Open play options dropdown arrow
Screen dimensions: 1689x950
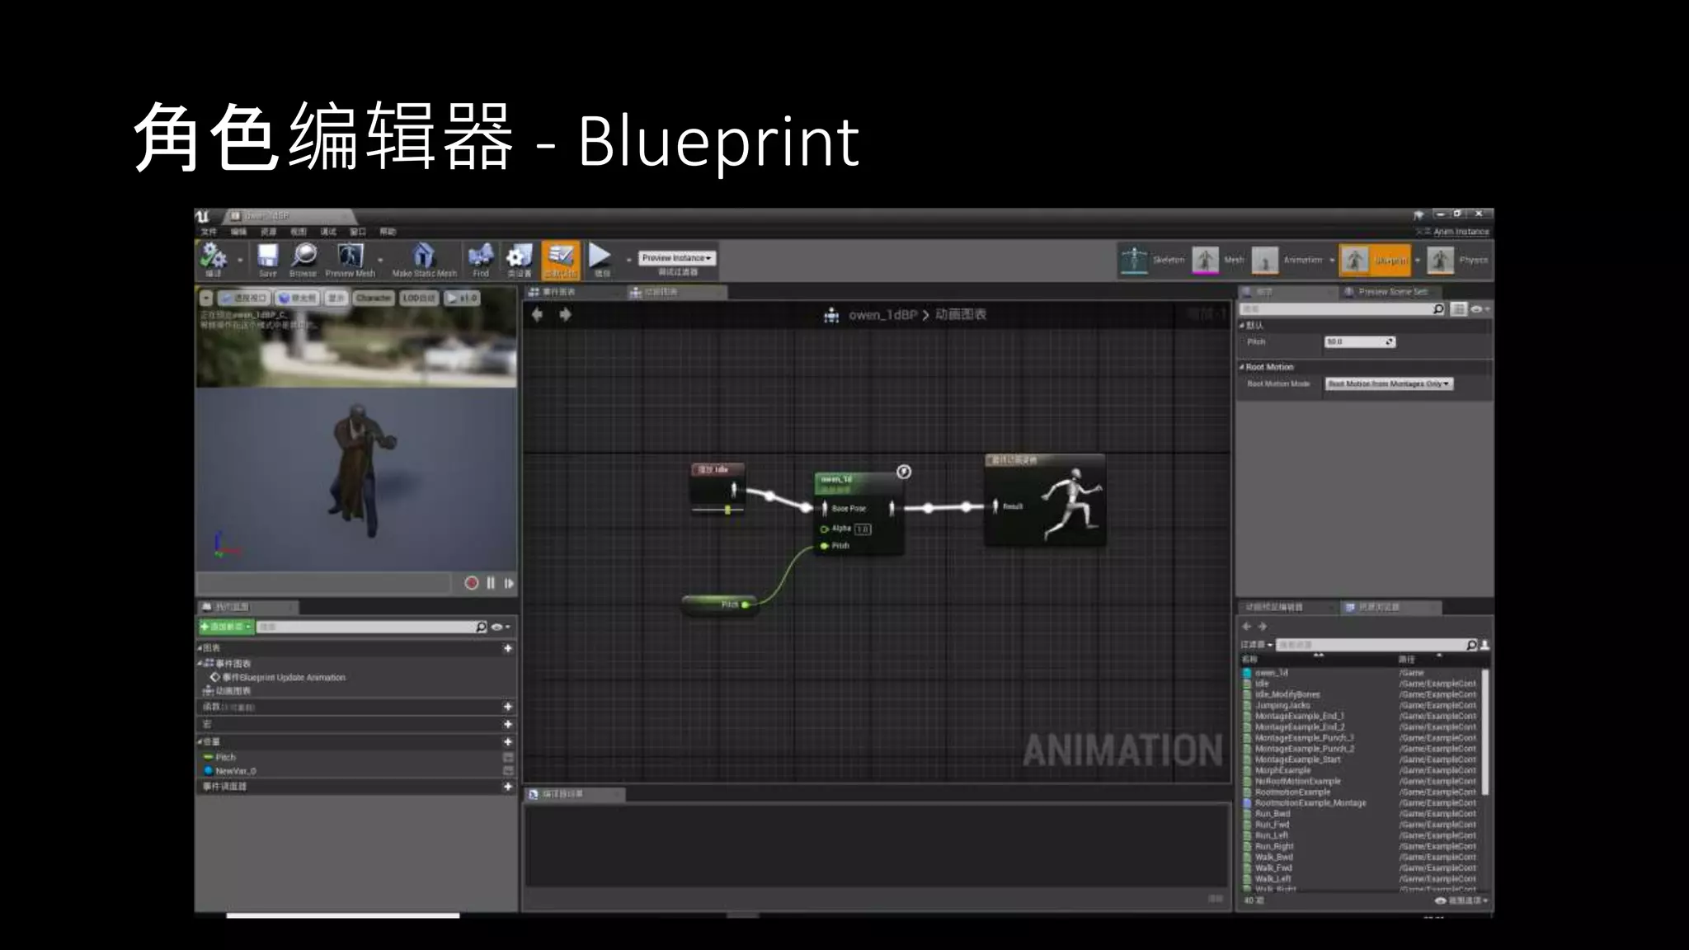(628, 260)
